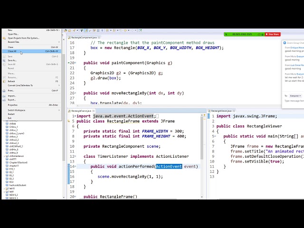Screen dimensions: 304x228
Task: Click first toolbar folder icon
Action: point(66,30)
